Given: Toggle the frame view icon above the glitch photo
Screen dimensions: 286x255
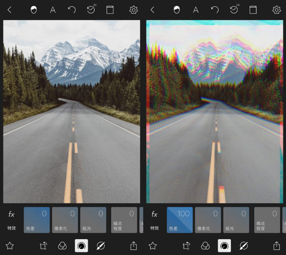Looking at the screenshot, I should click(x=253, y=10).
